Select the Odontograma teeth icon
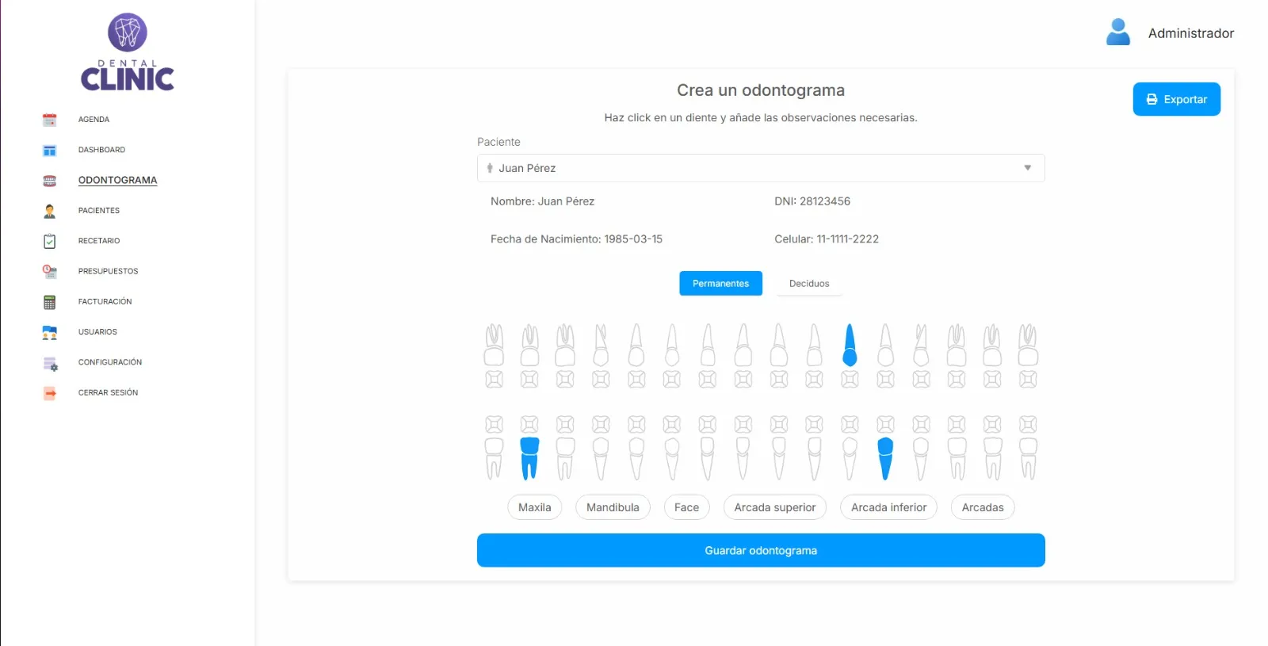Viewport: 1268px width, 646px height. [x=49, y=181]
